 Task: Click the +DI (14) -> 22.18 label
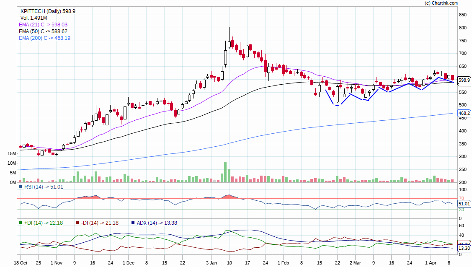44,223
